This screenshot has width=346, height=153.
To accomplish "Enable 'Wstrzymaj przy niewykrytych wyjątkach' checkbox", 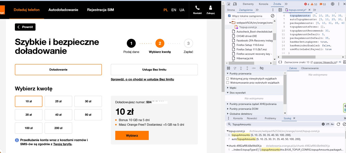I will point(228,79).
